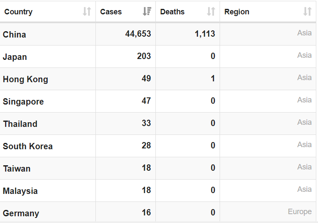Click Thailand in the country column
The image size is (318, 223).
(x=20, y=124)
